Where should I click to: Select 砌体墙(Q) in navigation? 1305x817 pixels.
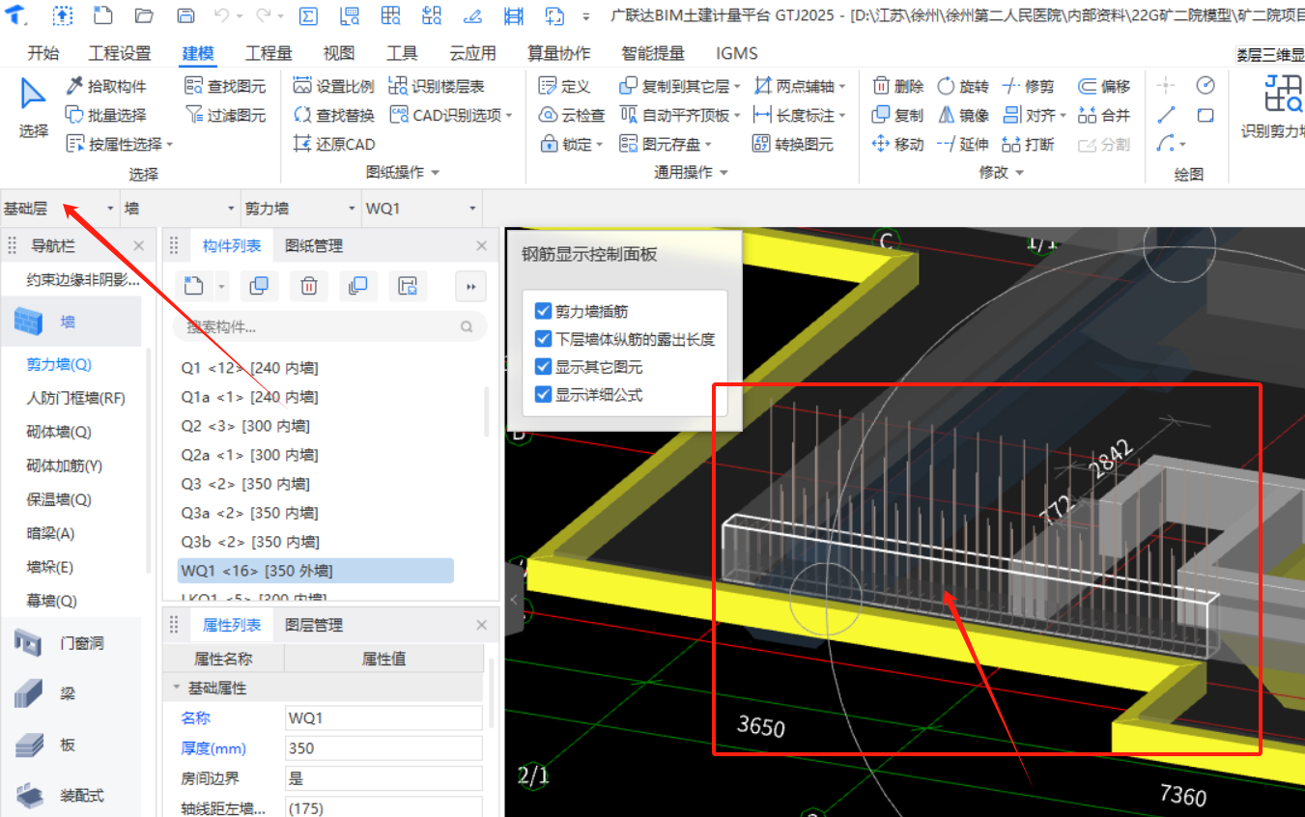[58, 432]
